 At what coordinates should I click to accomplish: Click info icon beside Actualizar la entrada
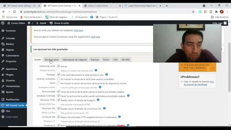128,96
